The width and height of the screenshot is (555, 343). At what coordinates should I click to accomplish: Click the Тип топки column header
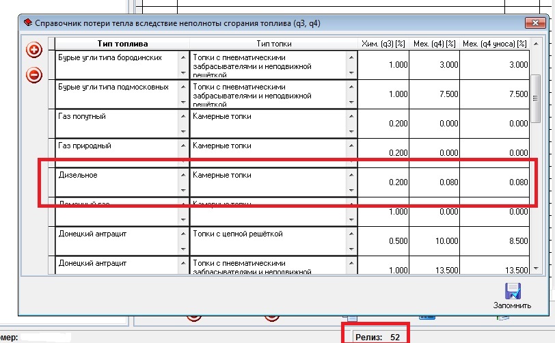[273, 44]
